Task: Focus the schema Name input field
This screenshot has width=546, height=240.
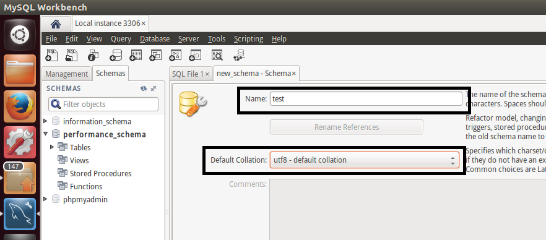Action: tap(366, 98)
